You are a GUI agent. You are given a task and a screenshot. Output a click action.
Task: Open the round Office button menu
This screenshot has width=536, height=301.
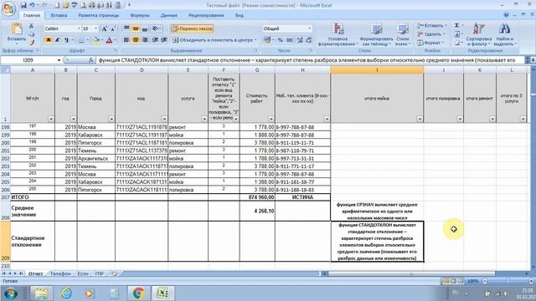point(9,8)
